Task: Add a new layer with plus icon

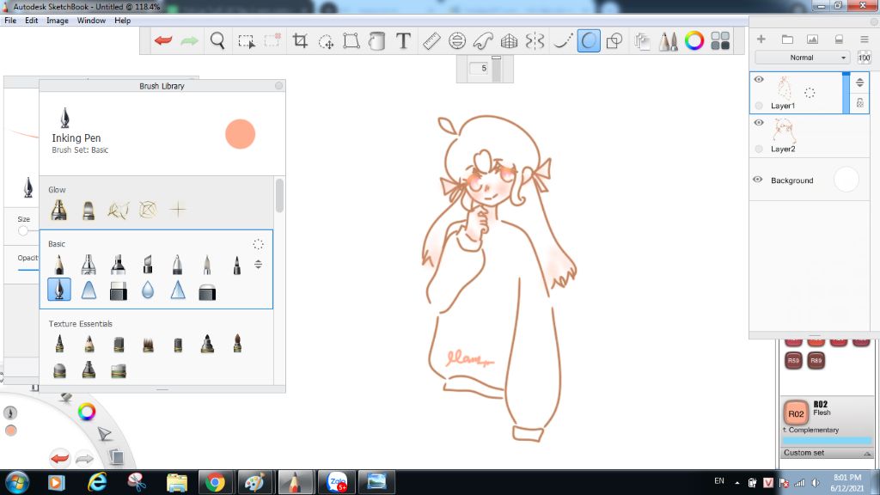Action: pyautogui.click(x=761, y=40)
